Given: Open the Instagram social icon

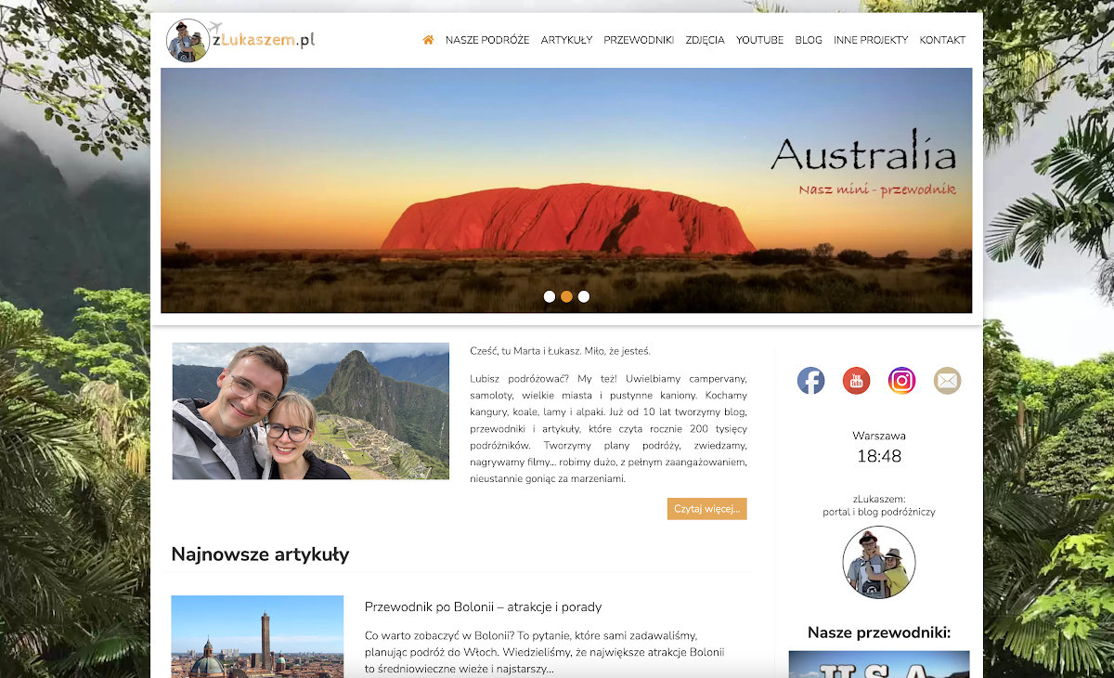Looking at the screenshot, I should [901, 381].
